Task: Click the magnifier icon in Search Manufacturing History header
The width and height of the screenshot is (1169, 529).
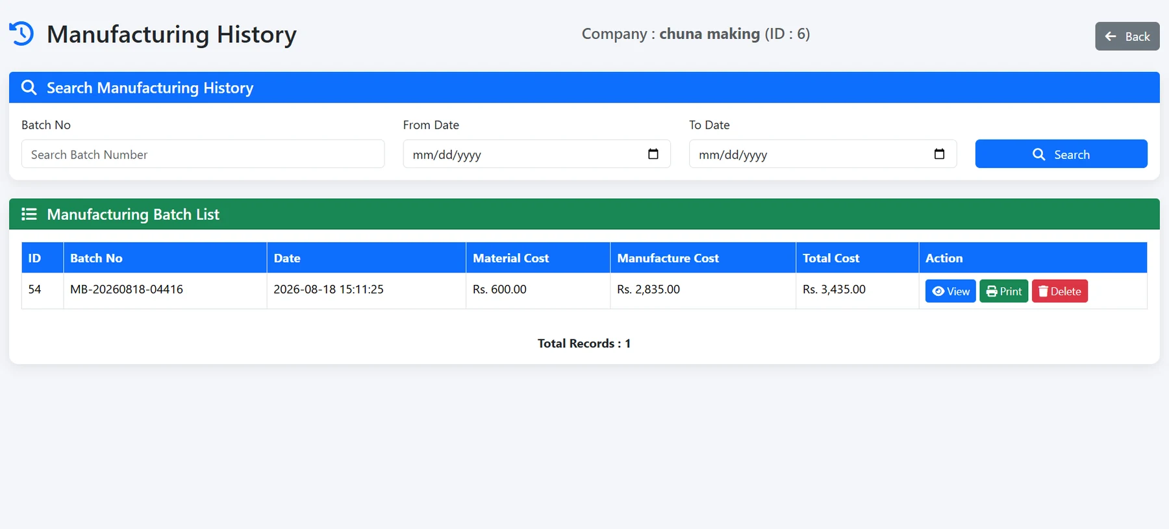Action: click(x=29, y=88)
